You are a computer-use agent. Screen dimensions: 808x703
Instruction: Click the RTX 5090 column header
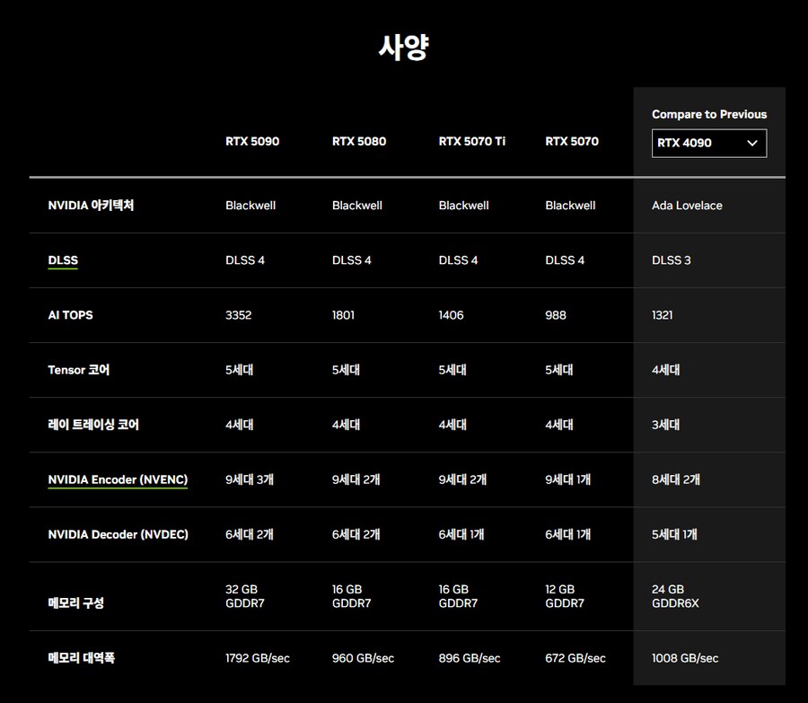pyautogui.click(x=252, y=141)
